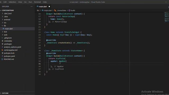Open the Help menu
Screen dimensions: 169x95
45,2
